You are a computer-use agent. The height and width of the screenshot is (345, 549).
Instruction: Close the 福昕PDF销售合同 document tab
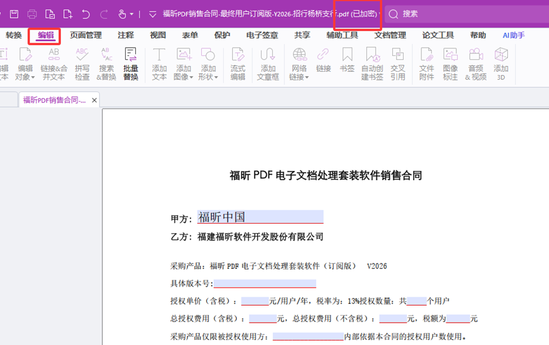click(x=95, y=100)
